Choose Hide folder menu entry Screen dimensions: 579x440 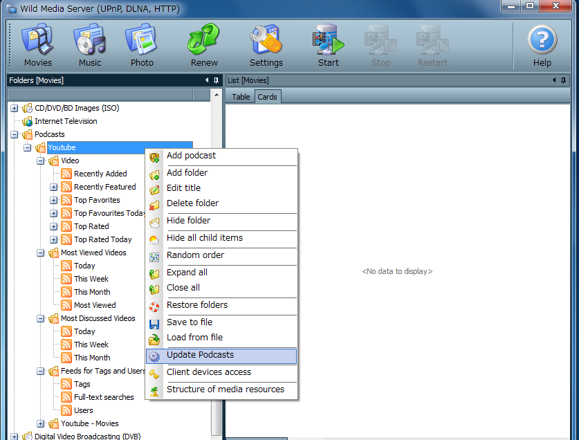(x=221, y=221)
